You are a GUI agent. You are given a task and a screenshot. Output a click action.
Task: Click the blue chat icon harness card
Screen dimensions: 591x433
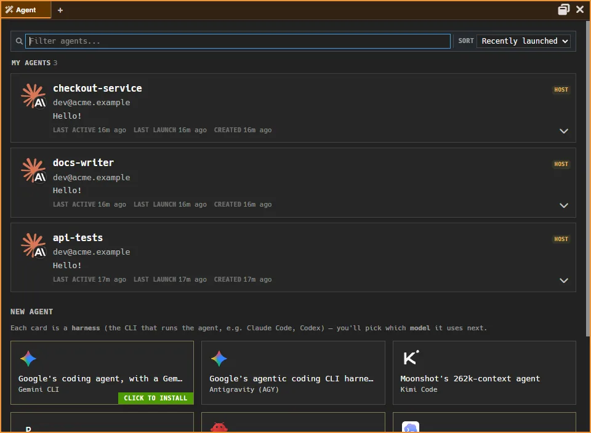(484, 423)
